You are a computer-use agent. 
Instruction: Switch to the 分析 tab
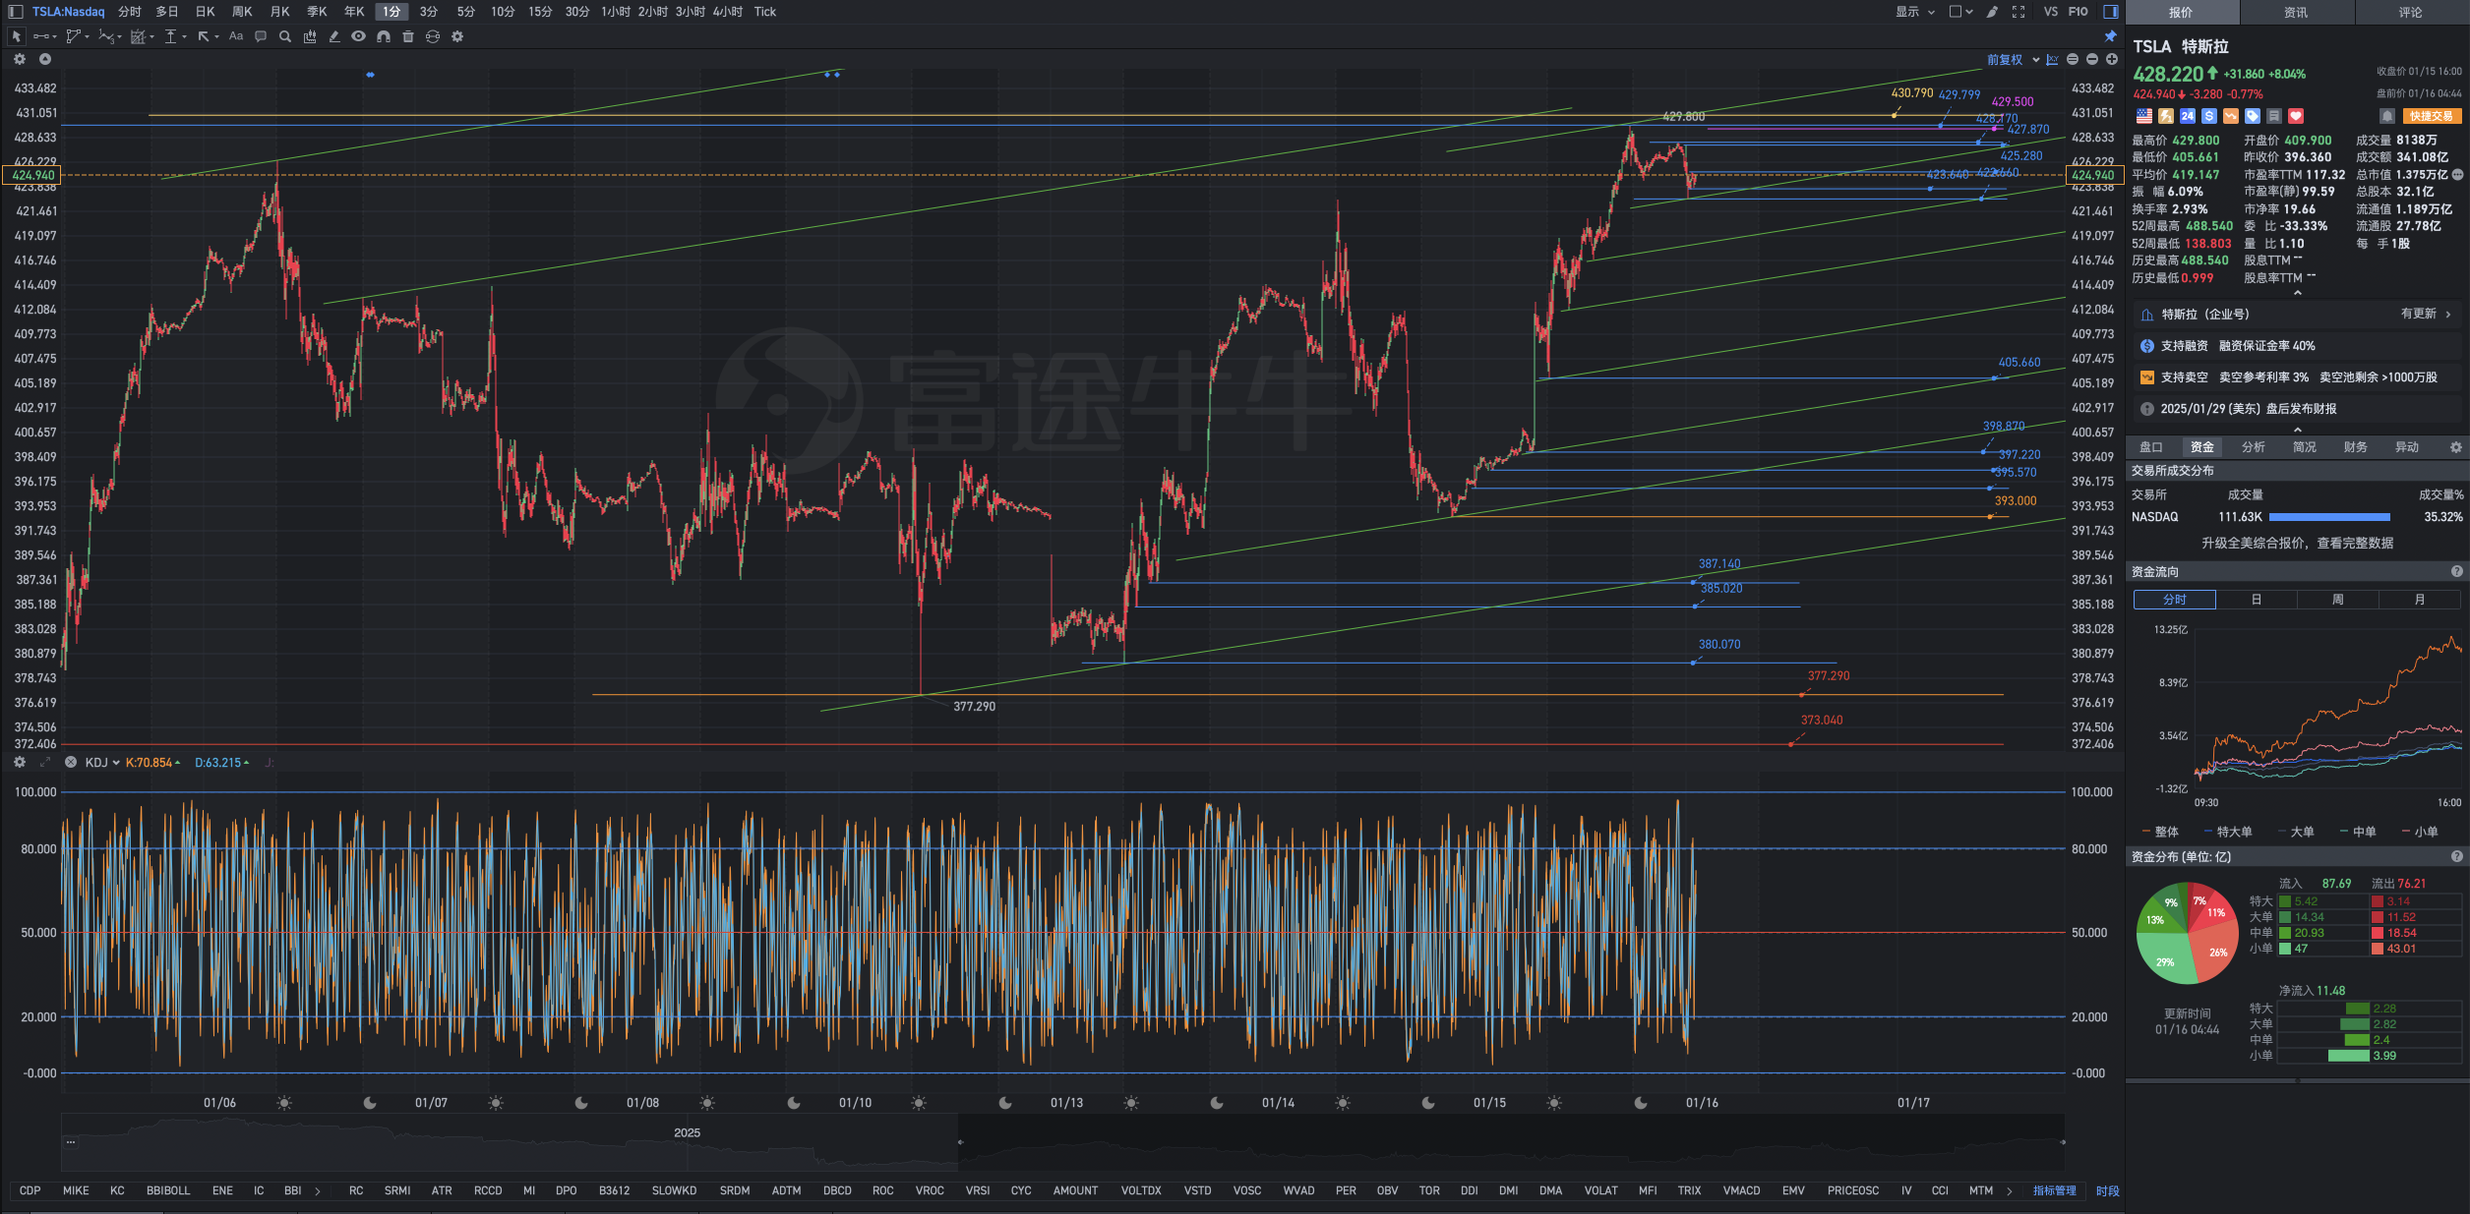coord(2254,447)
